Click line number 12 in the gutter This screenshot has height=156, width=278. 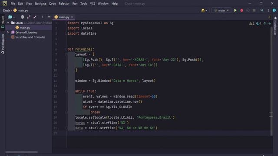(55, 81)
